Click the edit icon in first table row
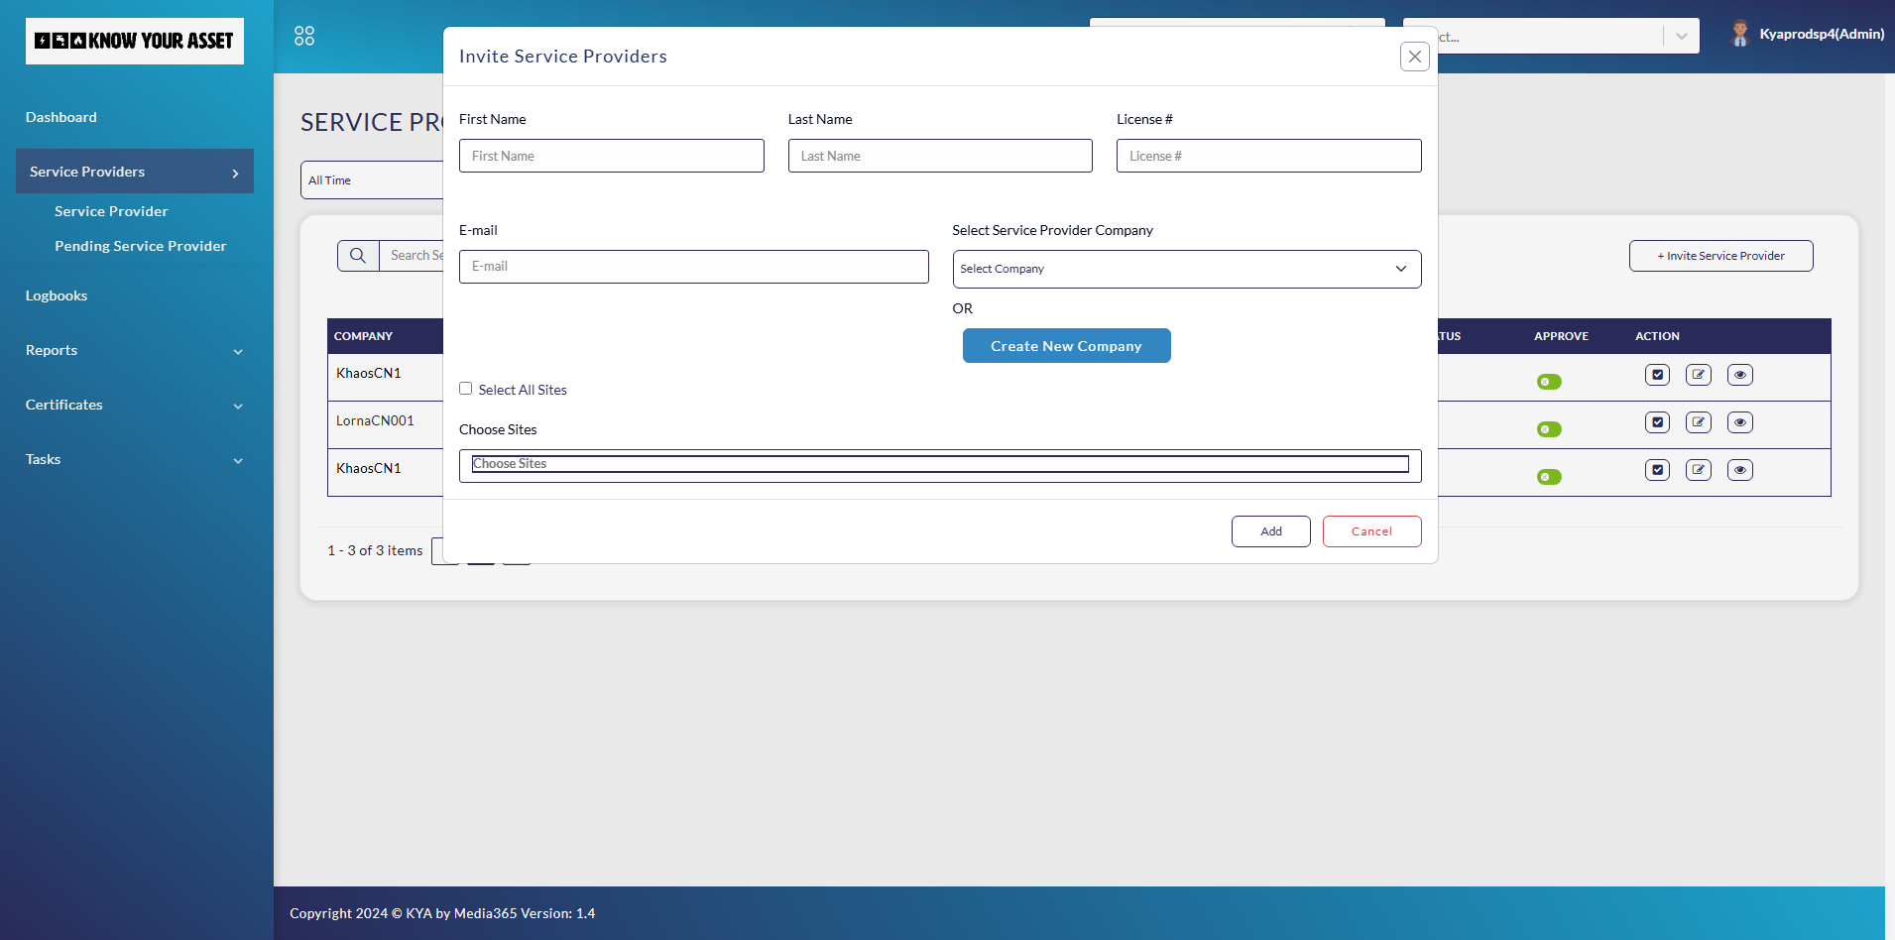This screenshot has width=1895, height=940. click(1699, 375)
